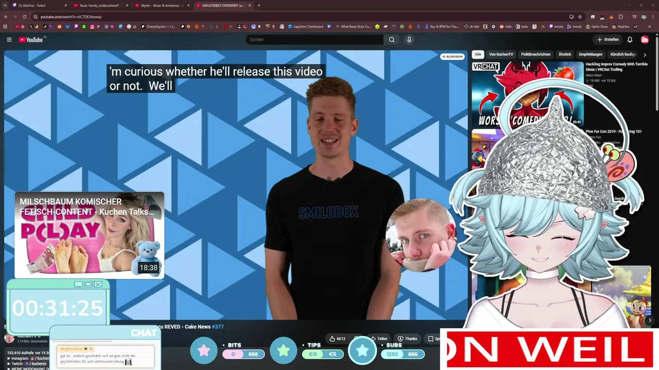Screen dimensions: 659x370
Task: Install the page as app icon
Action: (x=571, y=16)
